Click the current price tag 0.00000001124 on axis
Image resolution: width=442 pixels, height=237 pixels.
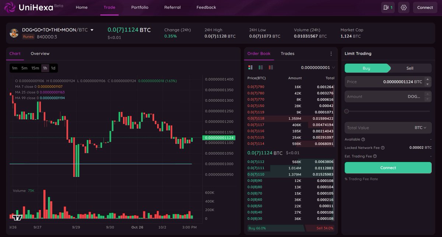point(219,138)
